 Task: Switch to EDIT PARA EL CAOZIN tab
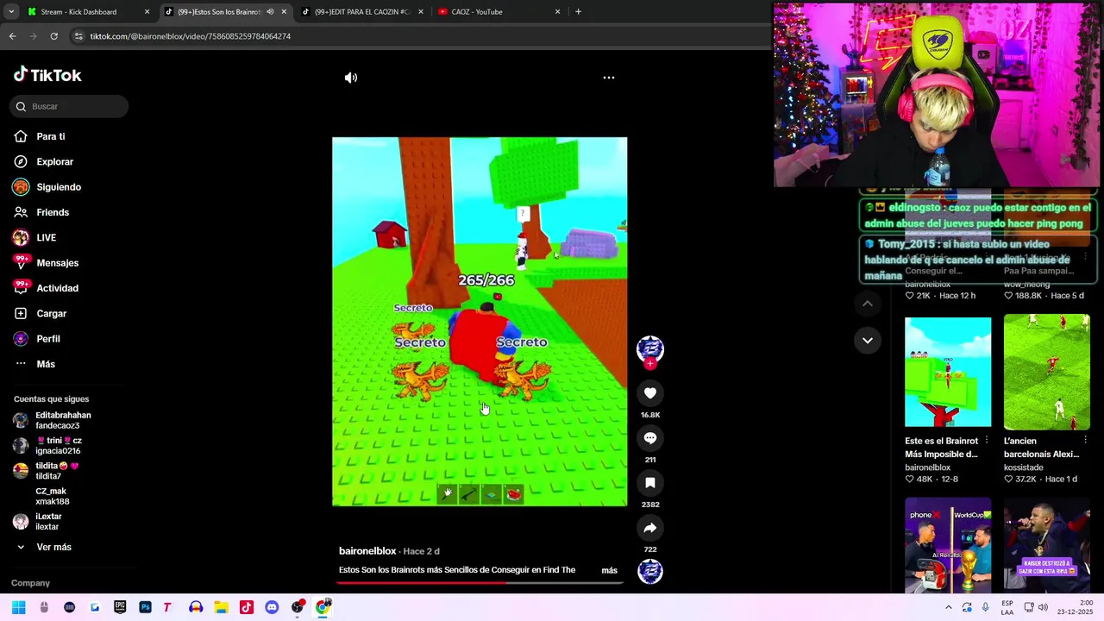point(362,11)
